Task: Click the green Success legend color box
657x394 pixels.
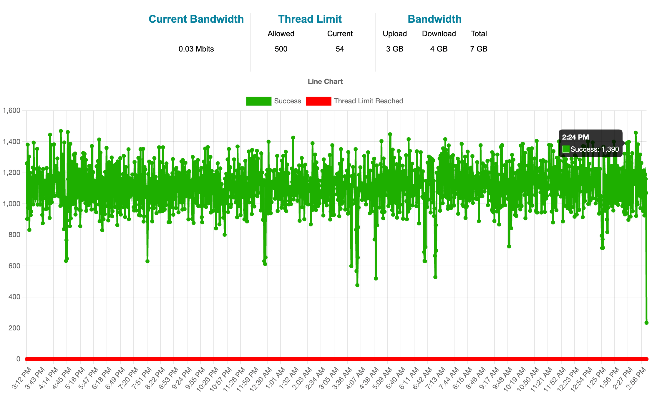Action: (258, 101)
